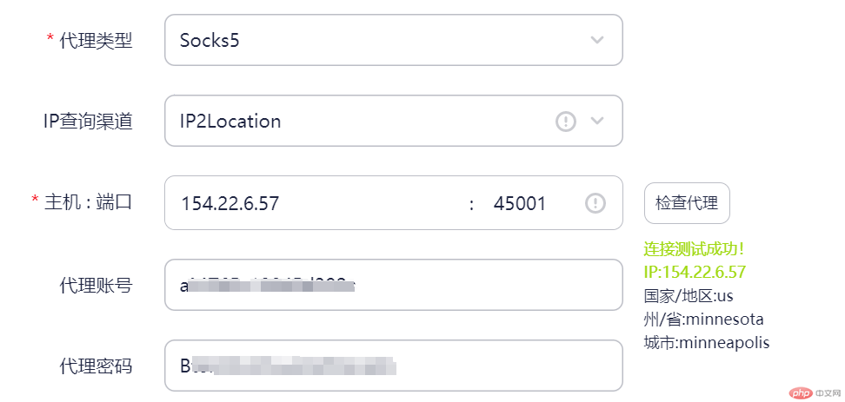Click info icon in IP2Location field

[566, 121]
